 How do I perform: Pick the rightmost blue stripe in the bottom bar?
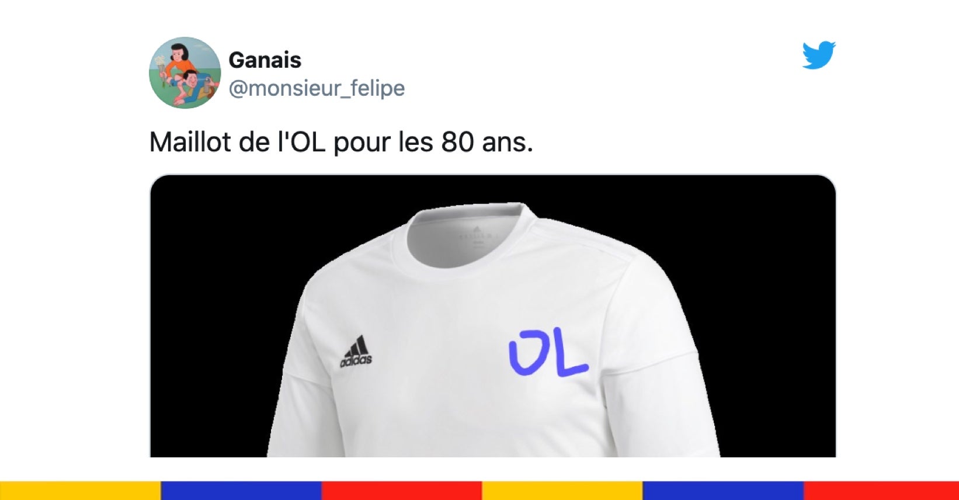pyautogui.click(x=723, y=491)
